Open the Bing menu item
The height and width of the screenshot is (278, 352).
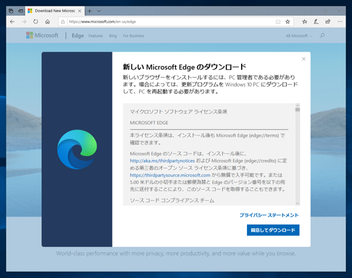(x=113, y=36)
